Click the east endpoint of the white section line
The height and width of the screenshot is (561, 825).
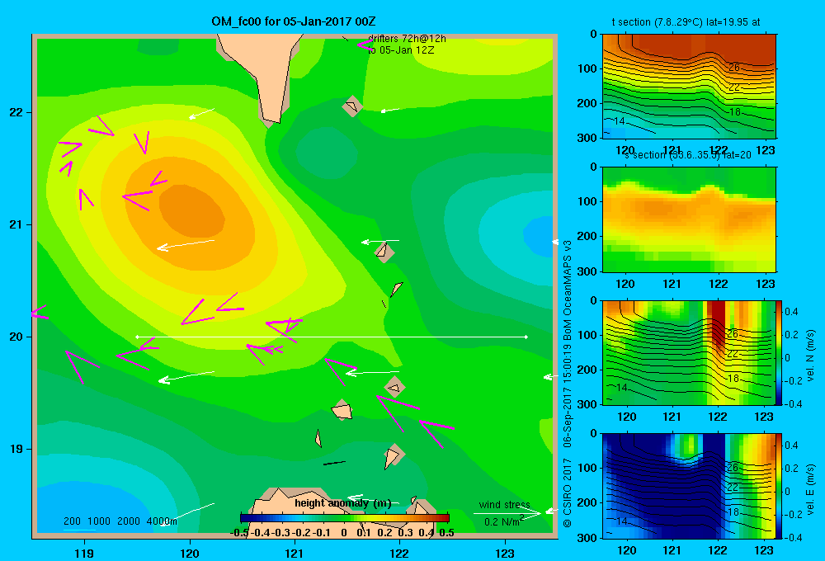(x=526, y=337)
